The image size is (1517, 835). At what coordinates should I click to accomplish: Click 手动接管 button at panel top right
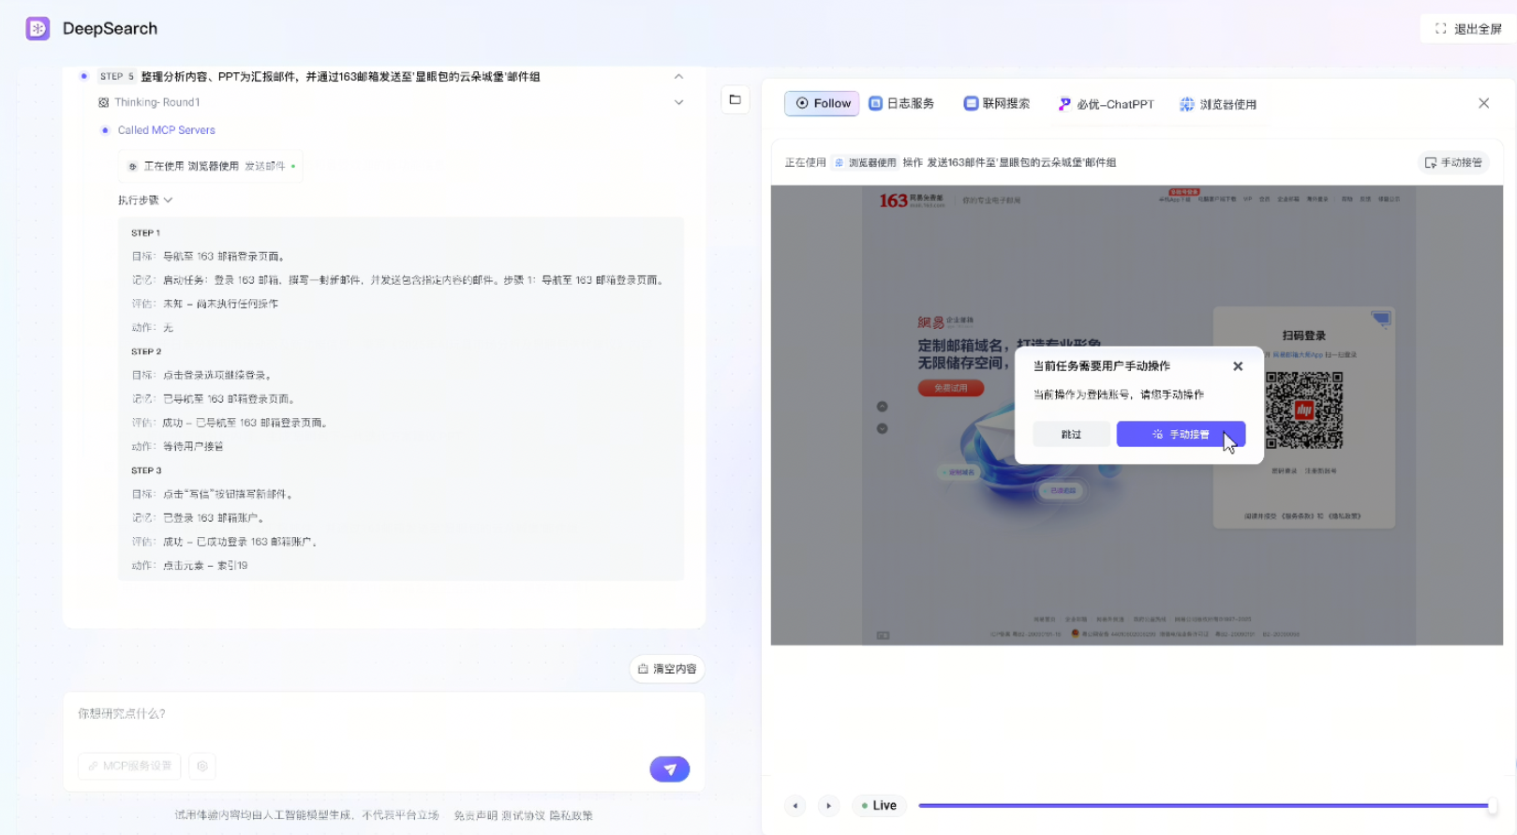(1453, 162)
